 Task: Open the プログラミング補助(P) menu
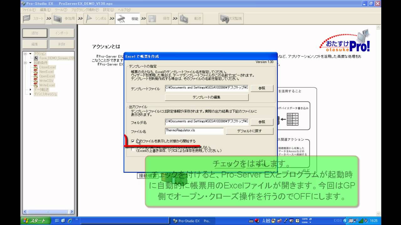point(85,10)
